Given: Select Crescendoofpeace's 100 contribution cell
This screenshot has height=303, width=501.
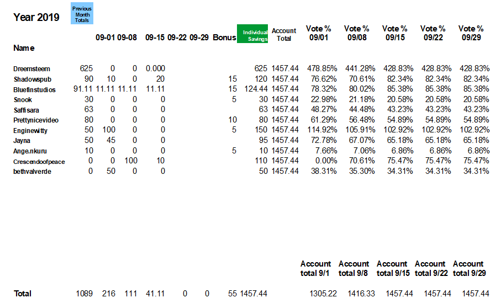Looking at the screenshot, I should (131, 161).
